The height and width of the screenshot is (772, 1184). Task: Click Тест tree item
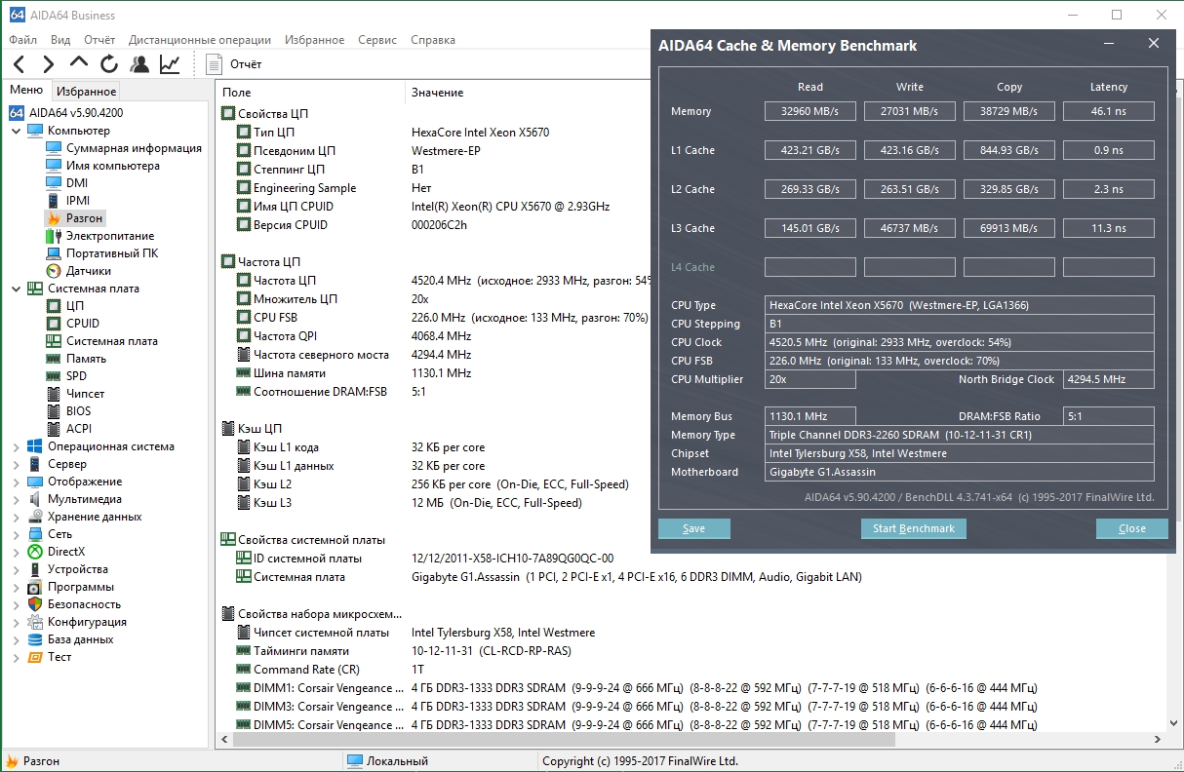pyautogui.click(x=59, y=657)
